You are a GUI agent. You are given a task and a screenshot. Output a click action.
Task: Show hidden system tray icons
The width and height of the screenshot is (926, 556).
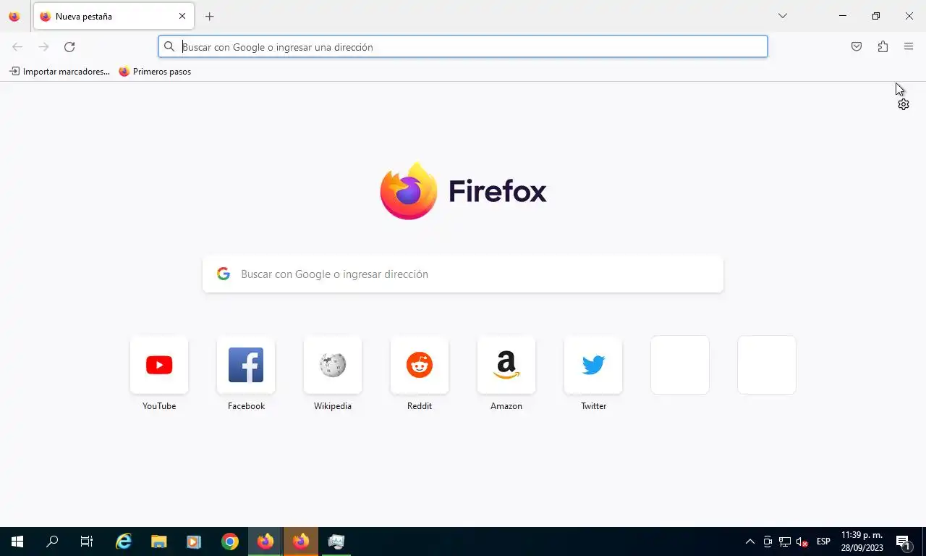[750, 542]
